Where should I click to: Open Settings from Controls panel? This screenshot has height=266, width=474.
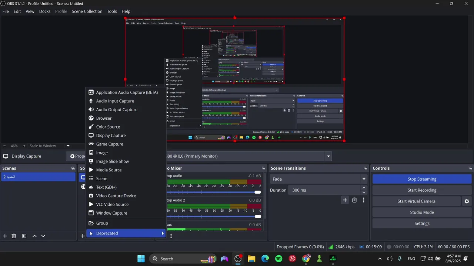[422, 224]
